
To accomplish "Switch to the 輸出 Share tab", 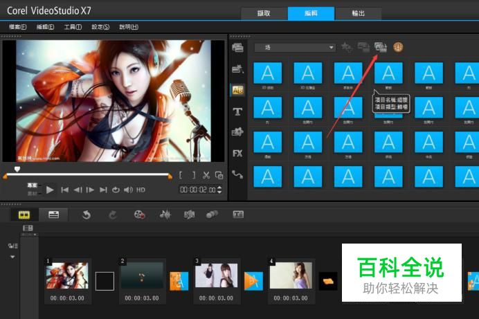I will point(359,13).
